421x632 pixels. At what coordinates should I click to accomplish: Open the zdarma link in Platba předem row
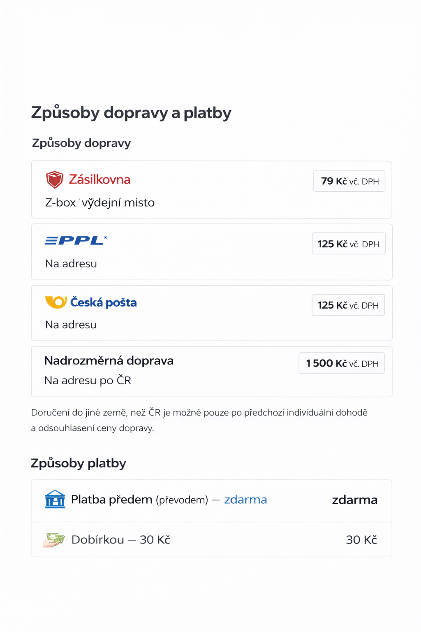point(245,500)
